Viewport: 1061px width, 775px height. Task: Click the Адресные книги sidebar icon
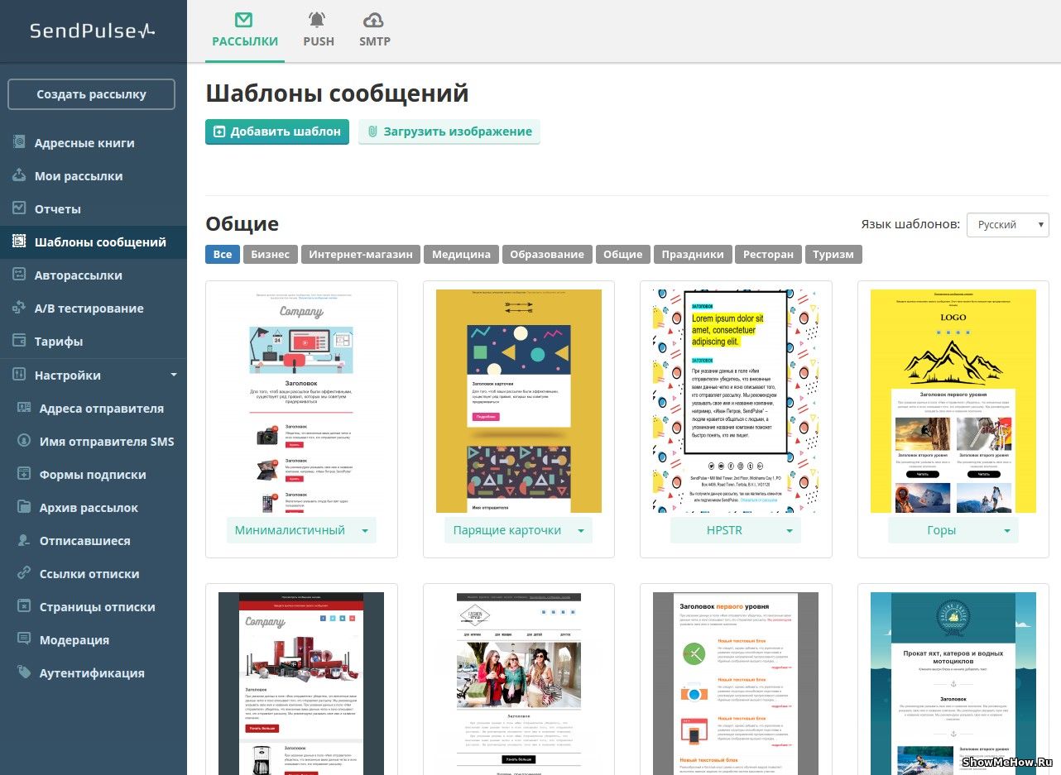(19, 142)
